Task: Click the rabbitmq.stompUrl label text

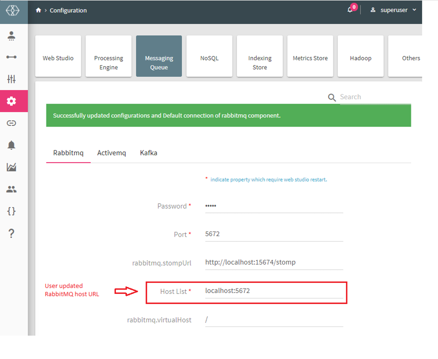Action: [162, 263]
